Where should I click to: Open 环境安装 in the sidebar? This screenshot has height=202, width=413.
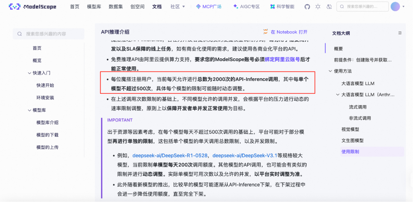click(x=45, y=98)
